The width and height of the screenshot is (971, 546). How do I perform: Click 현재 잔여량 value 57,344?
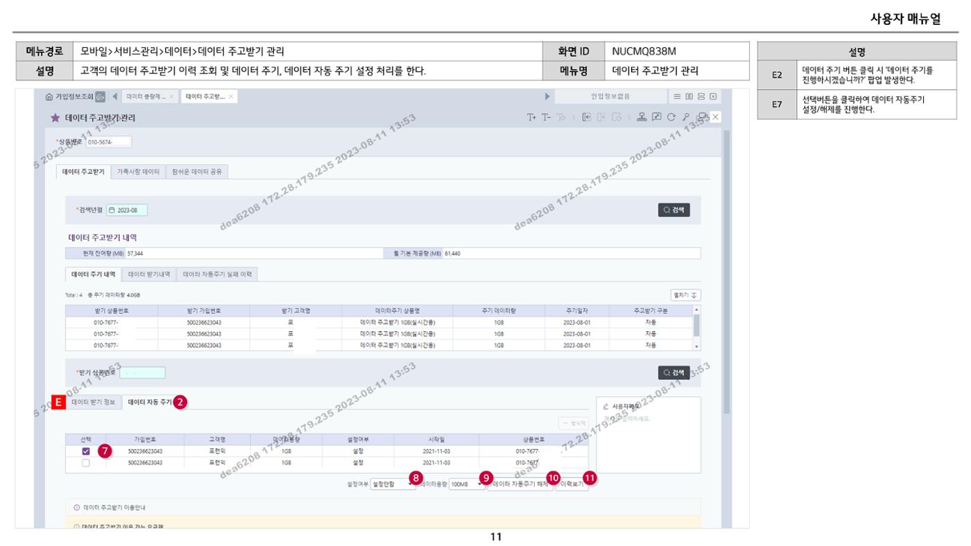[135, 254]
